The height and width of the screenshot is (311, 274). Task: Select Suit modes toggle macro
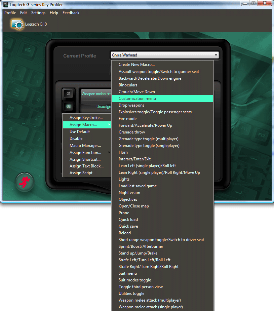[x=163, y=280]
